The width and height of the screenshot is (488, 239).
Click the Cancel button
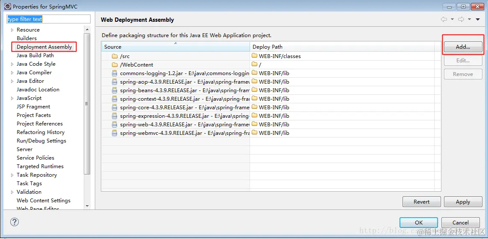[460, 222]
